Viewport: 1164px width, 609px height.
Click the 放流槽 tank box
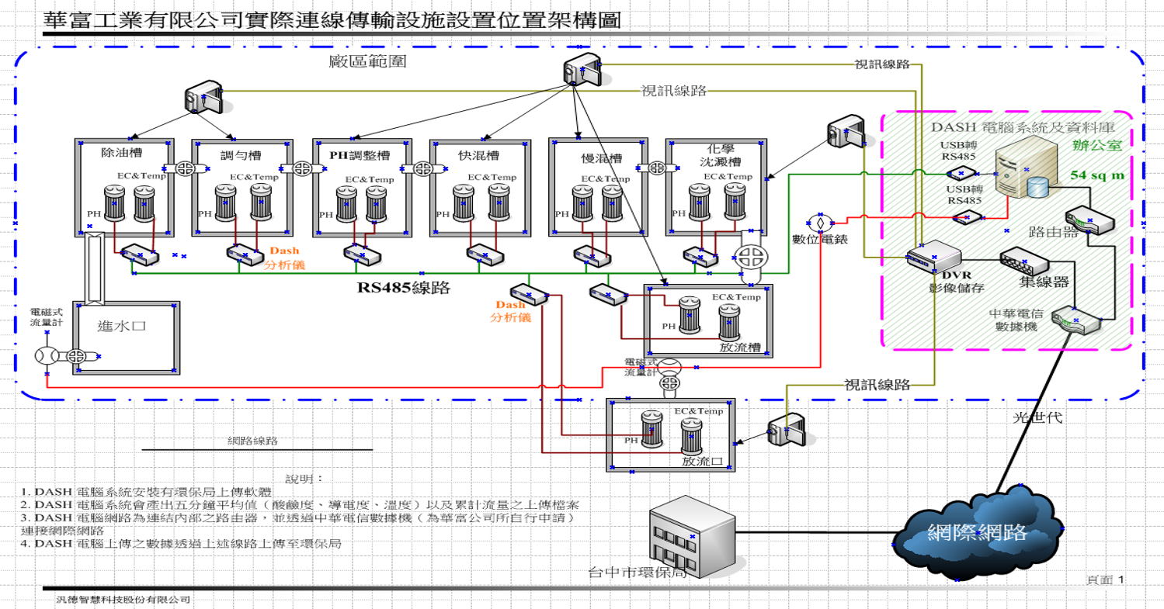[x=708, y=320]
